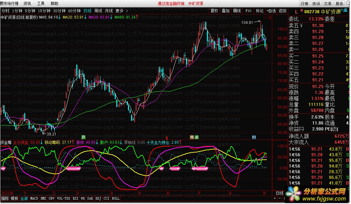
Task: Click the 卖五 price 91.30
Action: [318, 26]
